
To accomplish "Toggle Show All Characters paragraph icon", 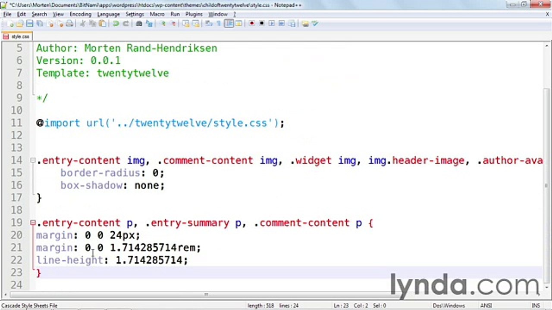I will [219, 24].
